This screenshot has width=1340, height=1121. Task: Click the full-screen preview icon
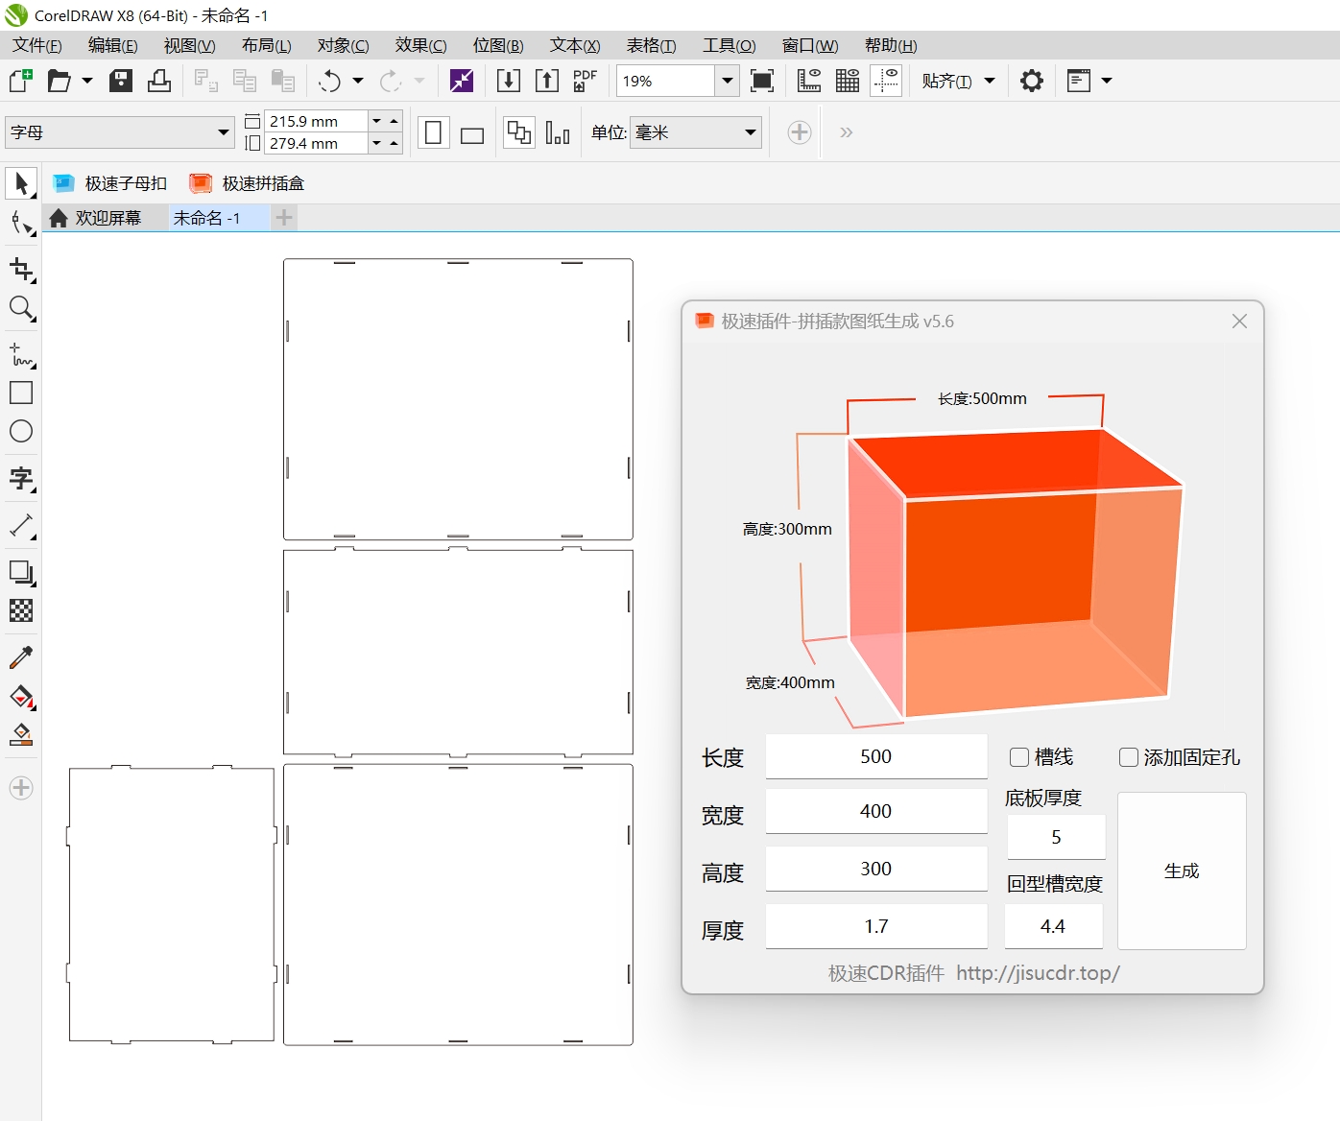(762, 81)
